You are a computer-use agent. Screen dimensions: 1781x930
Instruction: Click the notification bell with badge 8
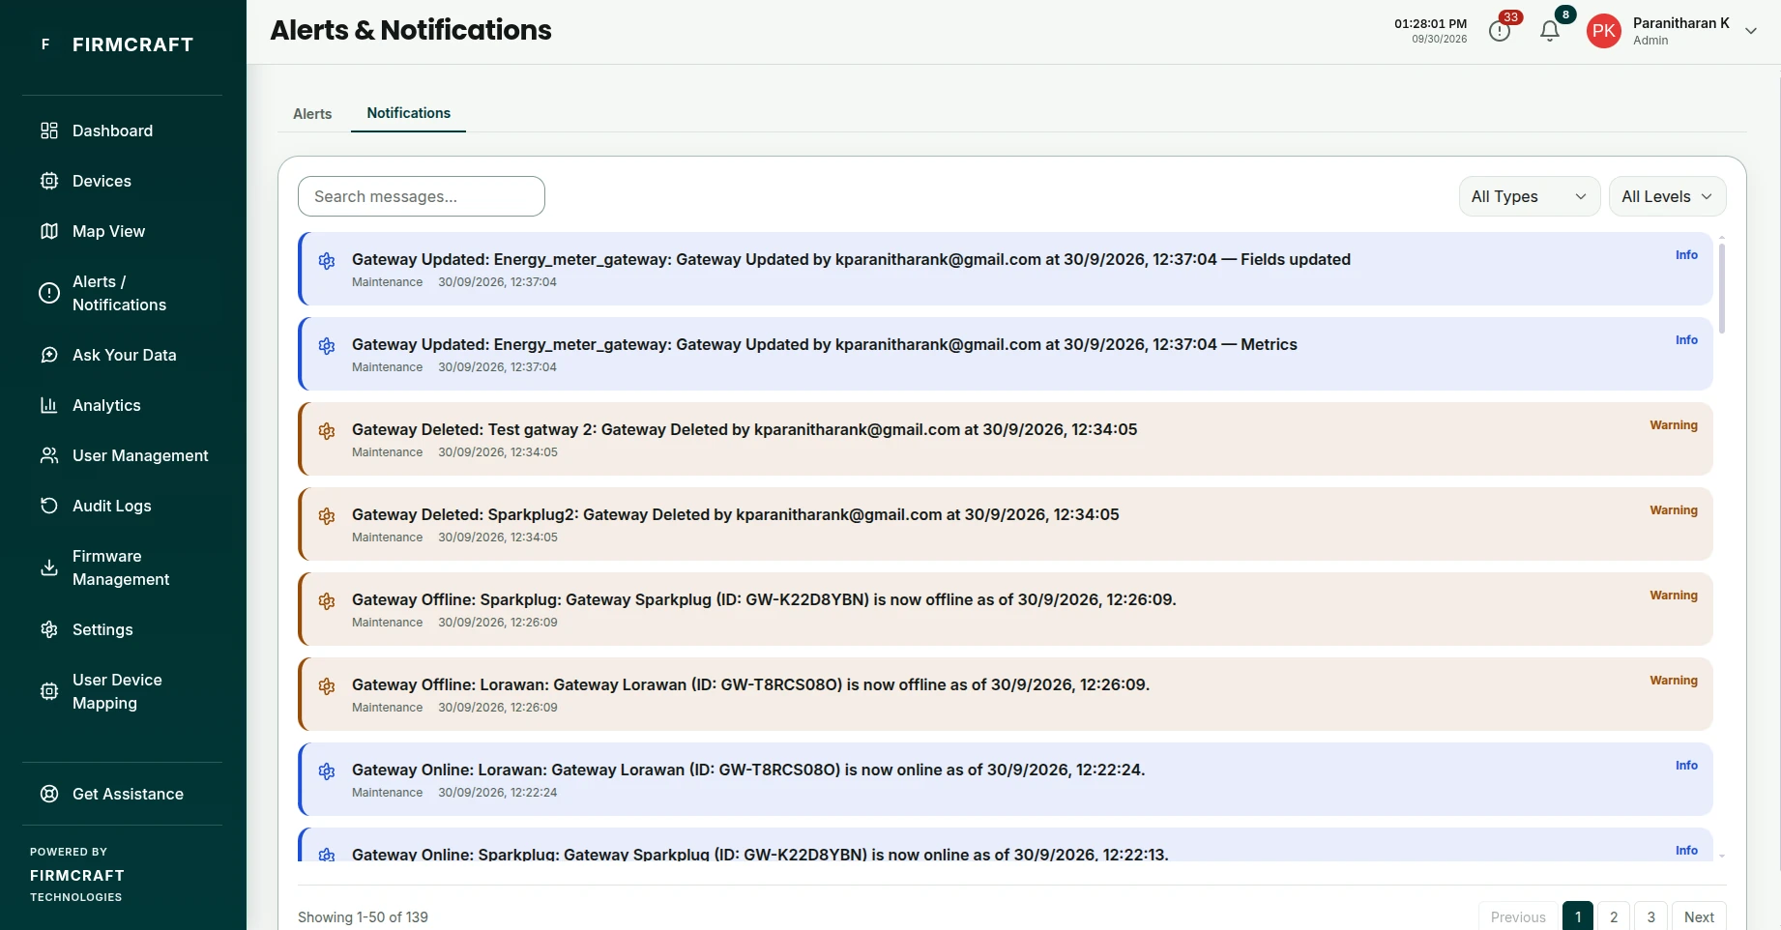pos(1550,31)
